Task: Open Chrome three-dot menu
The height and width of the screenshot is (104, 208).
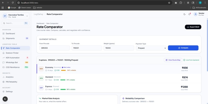Action: 205,3
